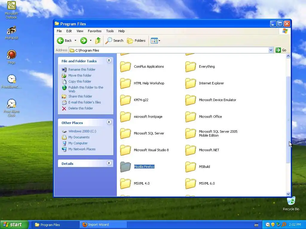
Task: Open the Edit menu
Action: (x=69, y=31)
